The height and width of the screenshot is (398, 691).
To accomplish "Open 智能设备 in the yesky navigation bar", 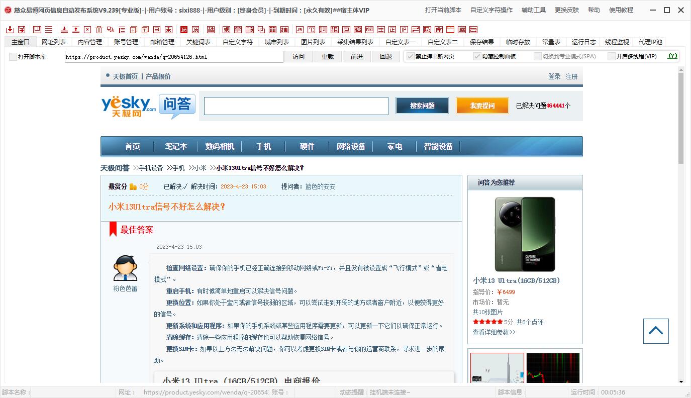I will coord(438,146).
